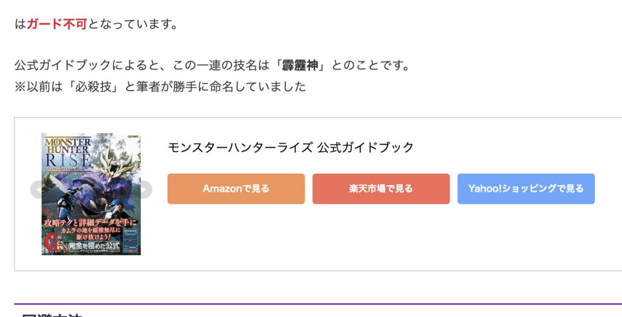The width and height of the screenshot is (622, 317).
Task: Open the モンスターハンターライズ 公式ガイドブック title link
Action: coord(291,147)
